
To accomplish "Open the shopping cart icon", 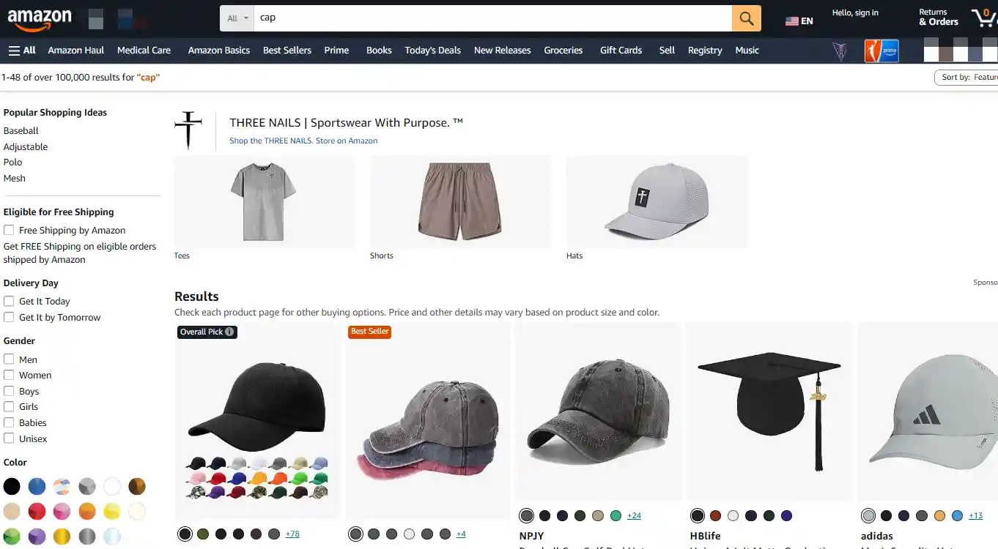I will pos(984,18).
